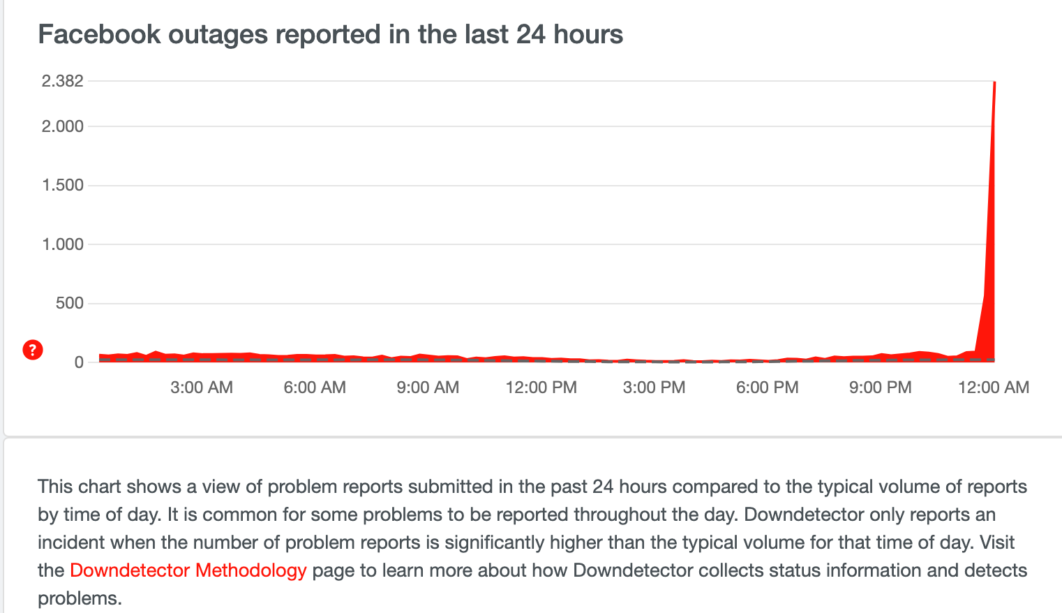Click the 6:00 PM time axis label

tap(768, 387)
